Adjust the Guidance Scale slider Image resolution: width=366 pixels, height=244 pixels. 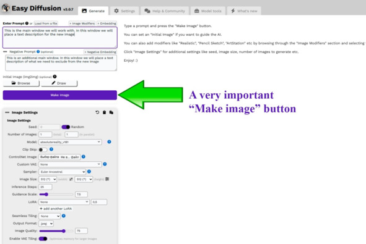[x=56, y=194]
